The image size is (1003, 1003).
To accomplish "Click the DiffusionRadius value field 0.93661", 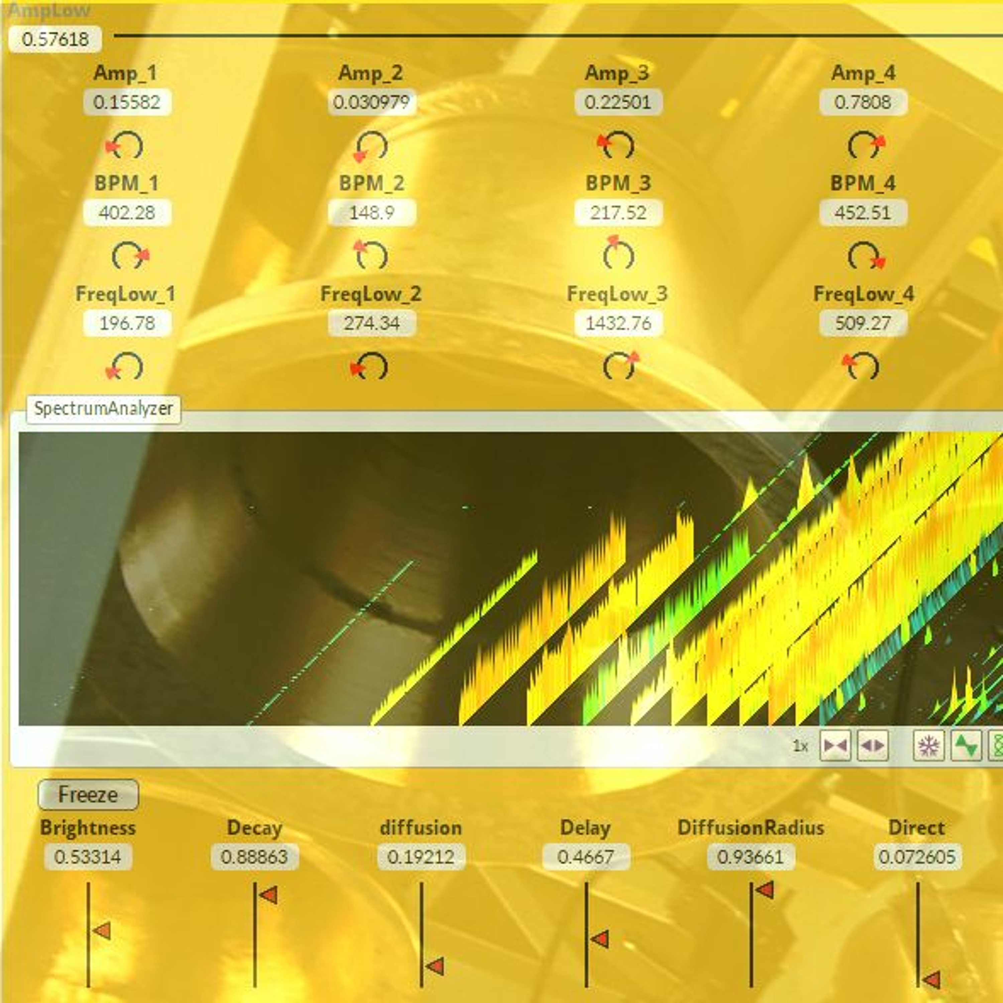I will click(x=751, y=857).
